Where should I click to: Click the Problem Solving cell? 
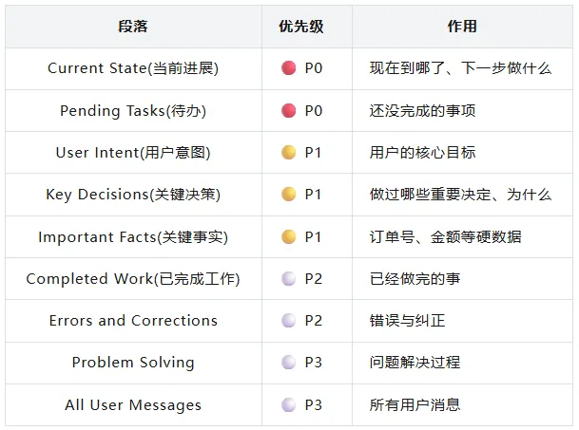(x=133, y=363)
